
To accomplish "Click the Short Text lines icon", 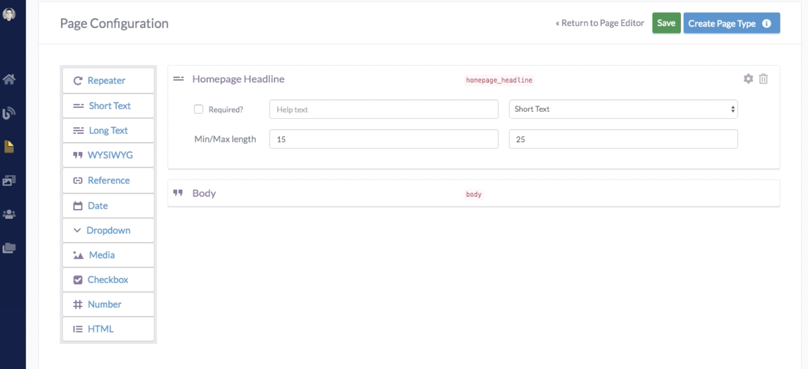I will pos(78,106).
